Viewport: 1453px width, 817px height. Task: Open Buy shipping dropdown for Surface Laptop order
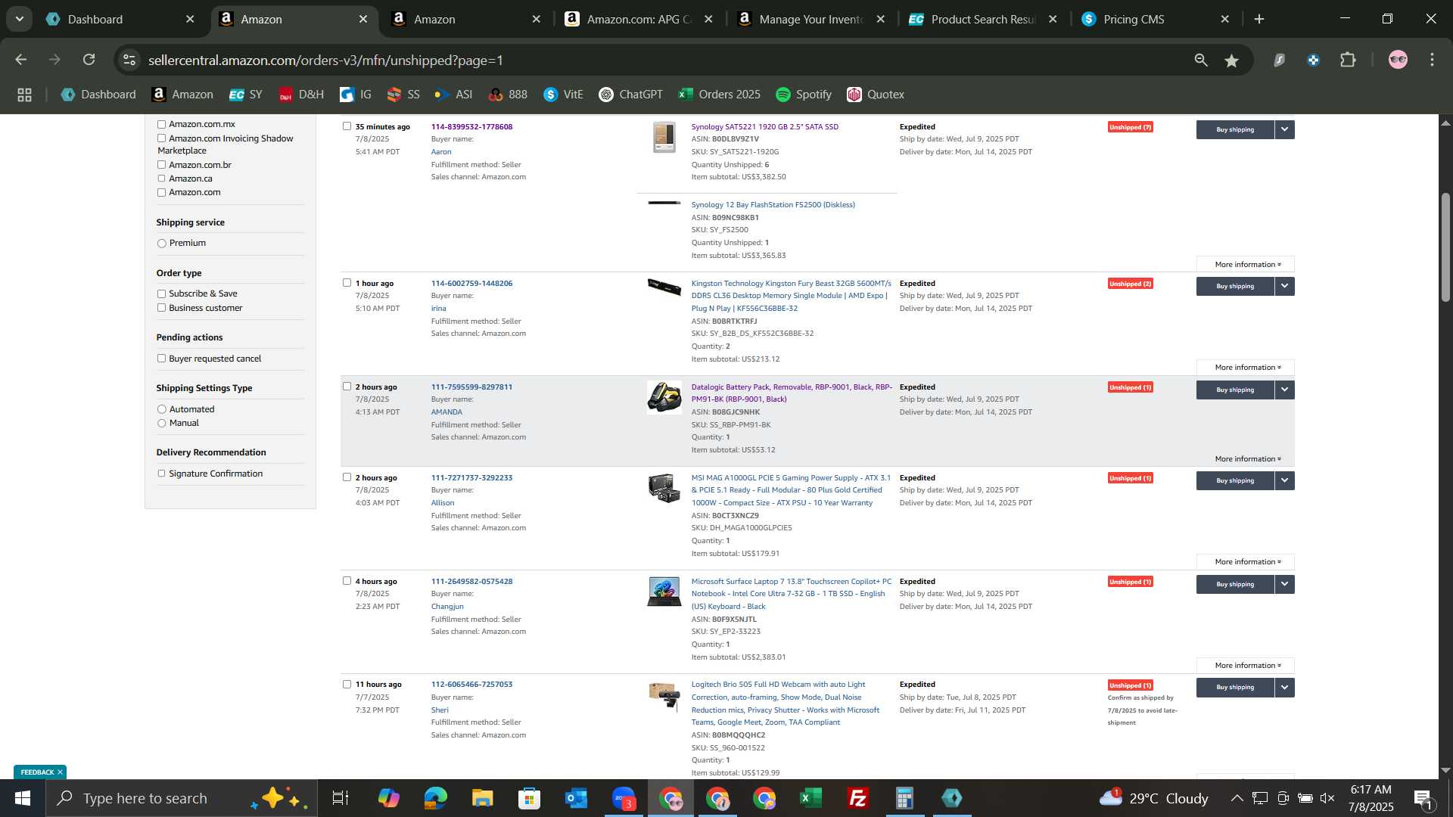[x=1285, y=584]
